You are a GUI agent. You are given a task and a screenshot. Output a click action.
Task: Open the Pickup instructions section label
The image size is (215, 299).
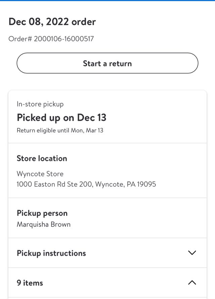tap(51, 253)
